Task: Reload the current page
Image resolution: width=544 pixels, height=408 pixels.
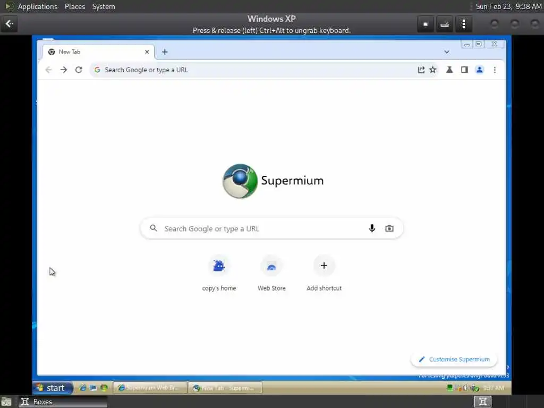Action: click(79, 70)
